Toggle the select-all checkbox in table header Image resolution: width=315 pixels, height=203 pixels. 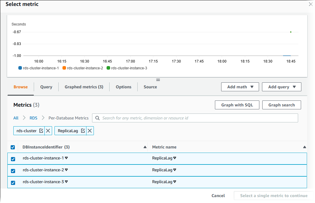click(13, 147)
